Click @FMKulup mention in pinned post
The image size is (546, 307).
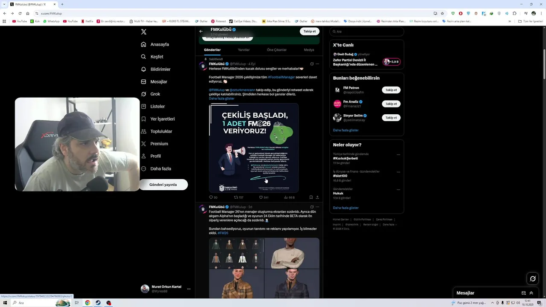[217, 90]
